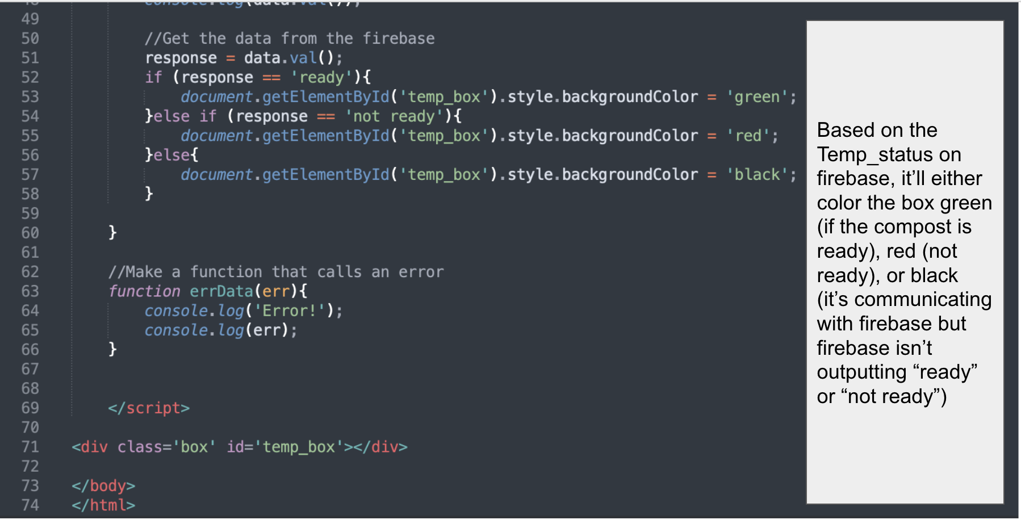Click the 'green' string on line 53
1021x520 pixels.
click(757, 97)
